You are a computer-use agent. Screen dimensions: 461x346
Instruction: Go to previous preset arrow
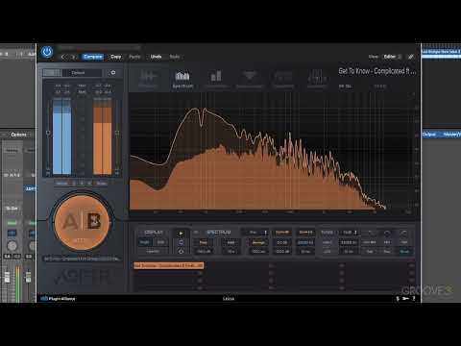(x=63, y=57)
